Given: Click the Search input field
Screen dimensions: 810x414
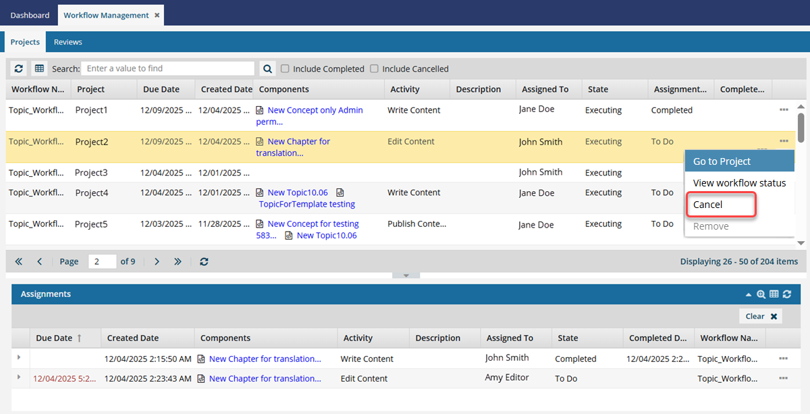Looking at the screenshot, I should coord(167,69).
